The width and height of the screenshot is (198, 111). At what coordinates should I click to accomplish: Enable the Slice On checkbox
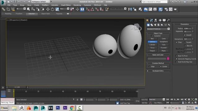coord(185,46)
